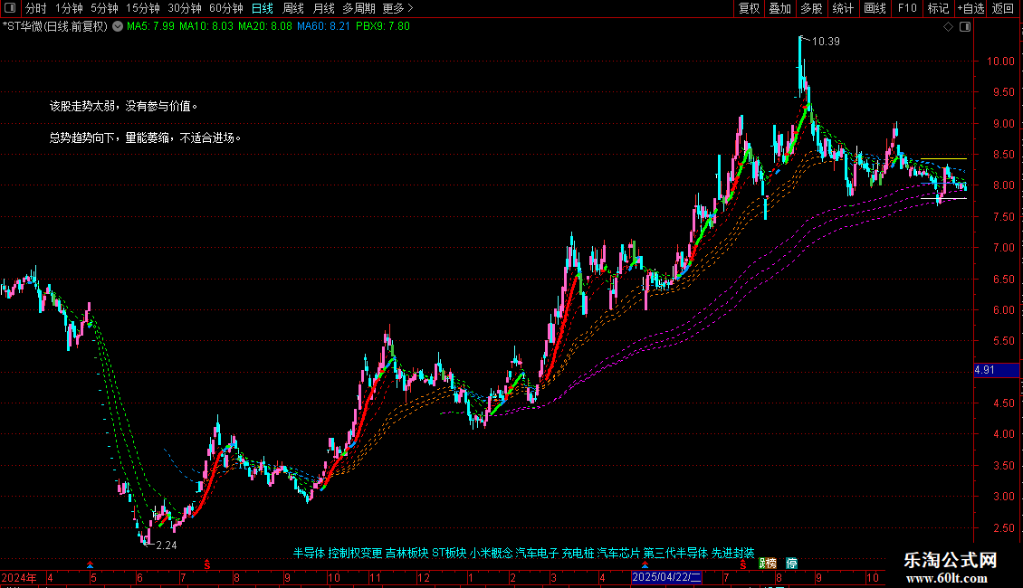Select the 30分钟 period
1023x588 pixels.
click(x=185, y=8)
